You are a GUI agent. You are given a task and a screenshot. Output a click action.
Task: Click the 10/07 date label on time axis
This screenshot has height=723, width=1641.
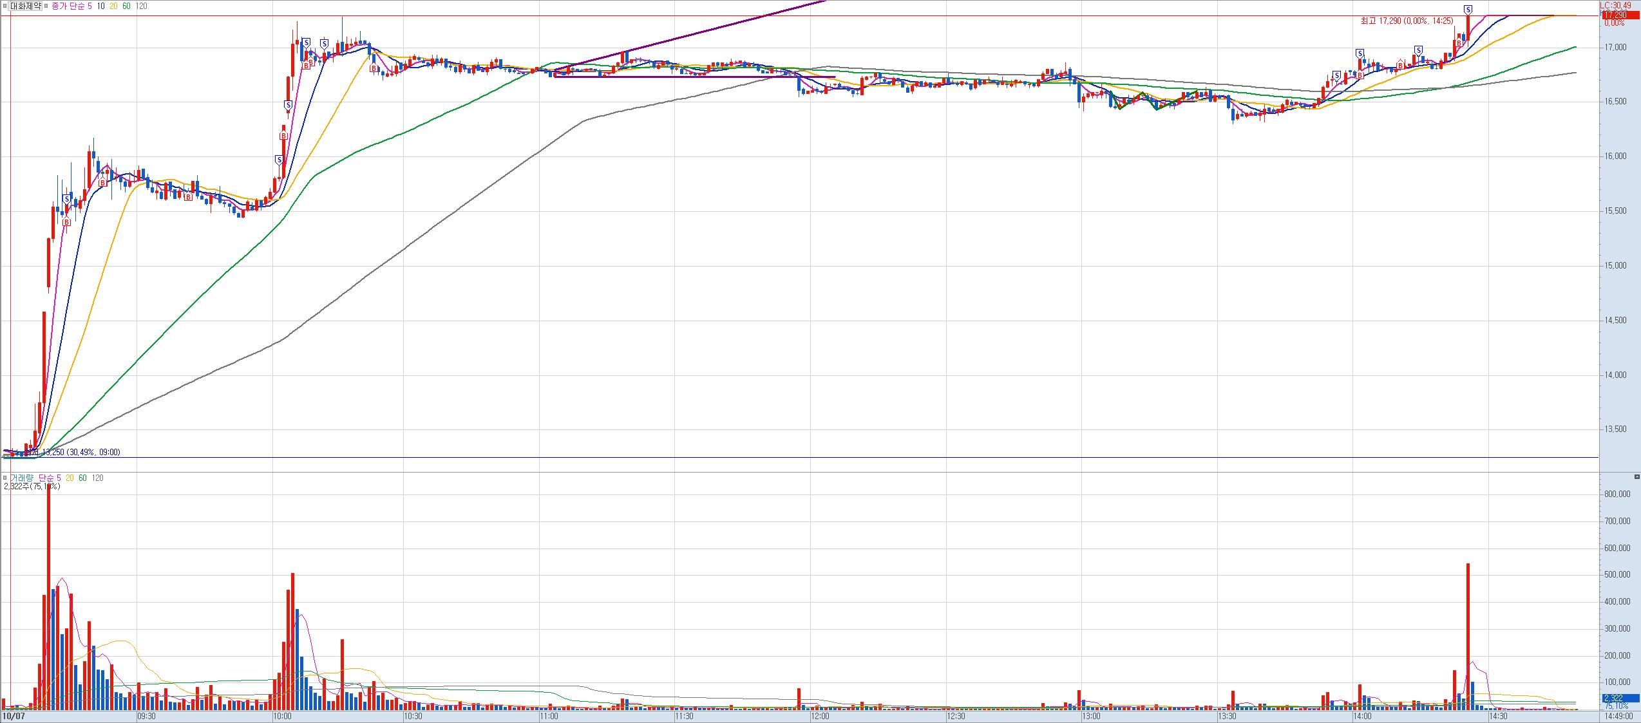point(13,715)
